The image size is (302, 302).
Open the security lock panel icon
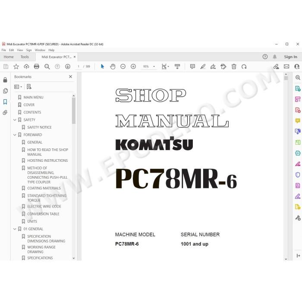[5, 80]
